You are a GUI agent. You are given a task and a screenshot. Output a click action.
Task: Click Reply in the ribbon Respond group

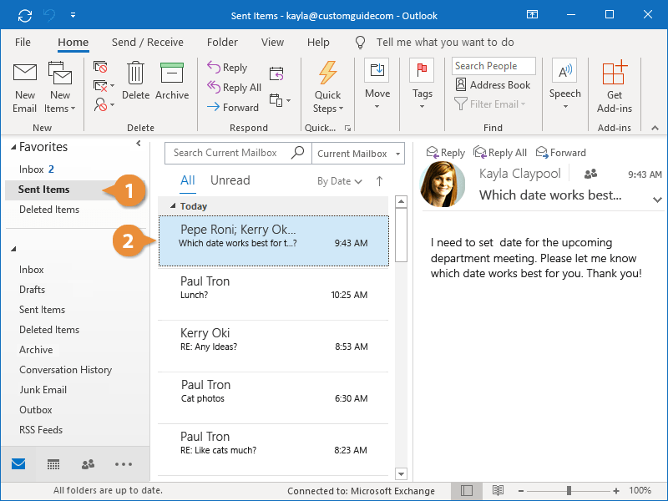tap(227, 68)
